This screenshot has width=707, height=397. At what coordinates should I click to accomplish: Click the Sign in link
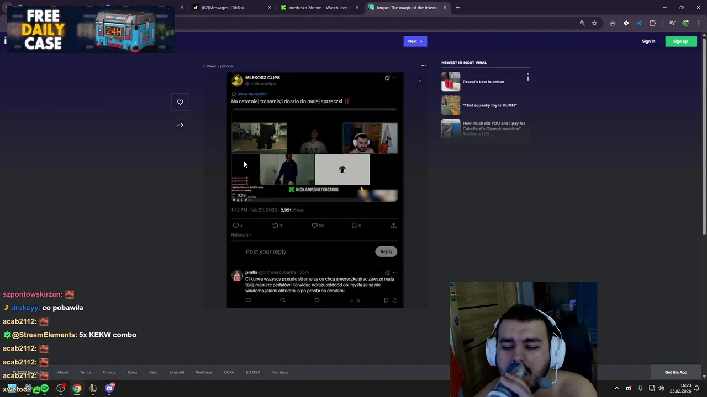pos(648,41)
